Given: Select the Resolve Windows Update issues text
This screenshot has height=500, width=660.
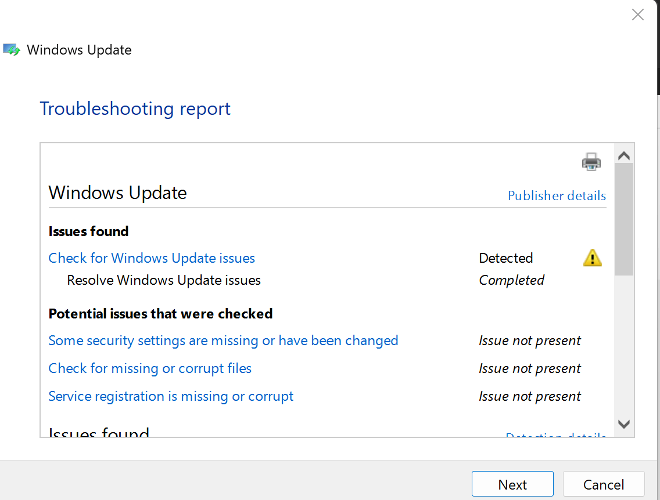Looking at the screenshot, I should [x=164, y=280].
